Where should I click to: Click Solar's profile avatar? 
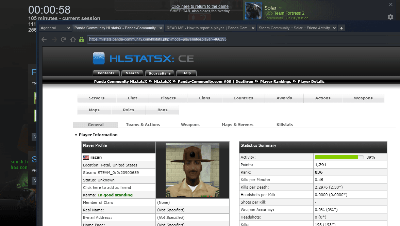[x=253, y=11]
